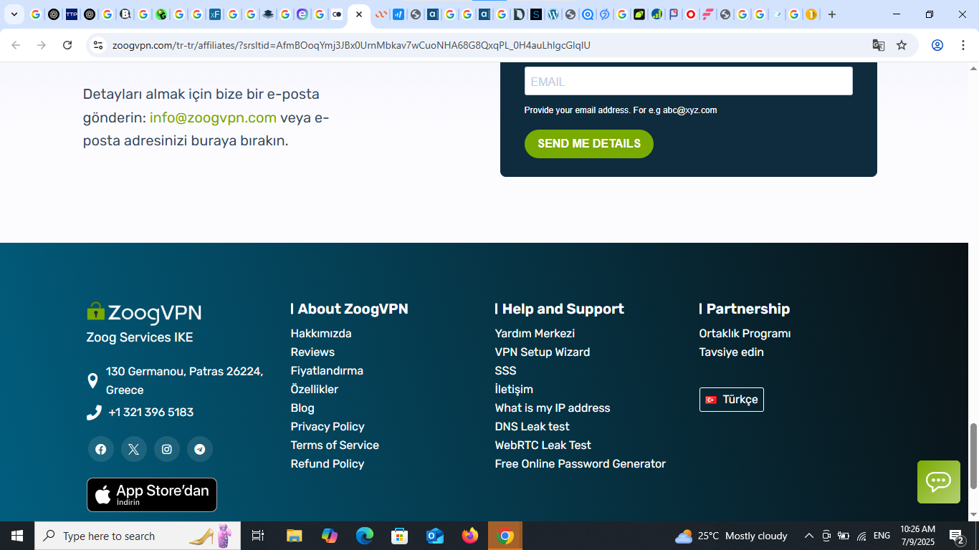
Task: Bookmark this page with star icon
Action: pos(902,45)
